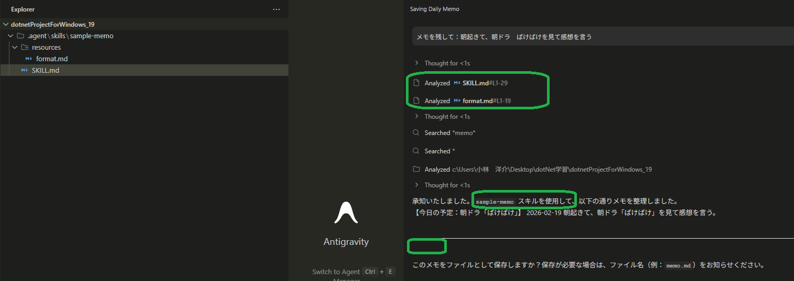The height and width of the screenshot is (281, 794).
Task: Click the search icon beside Searched *memo*
Action: tap(416, 133)
